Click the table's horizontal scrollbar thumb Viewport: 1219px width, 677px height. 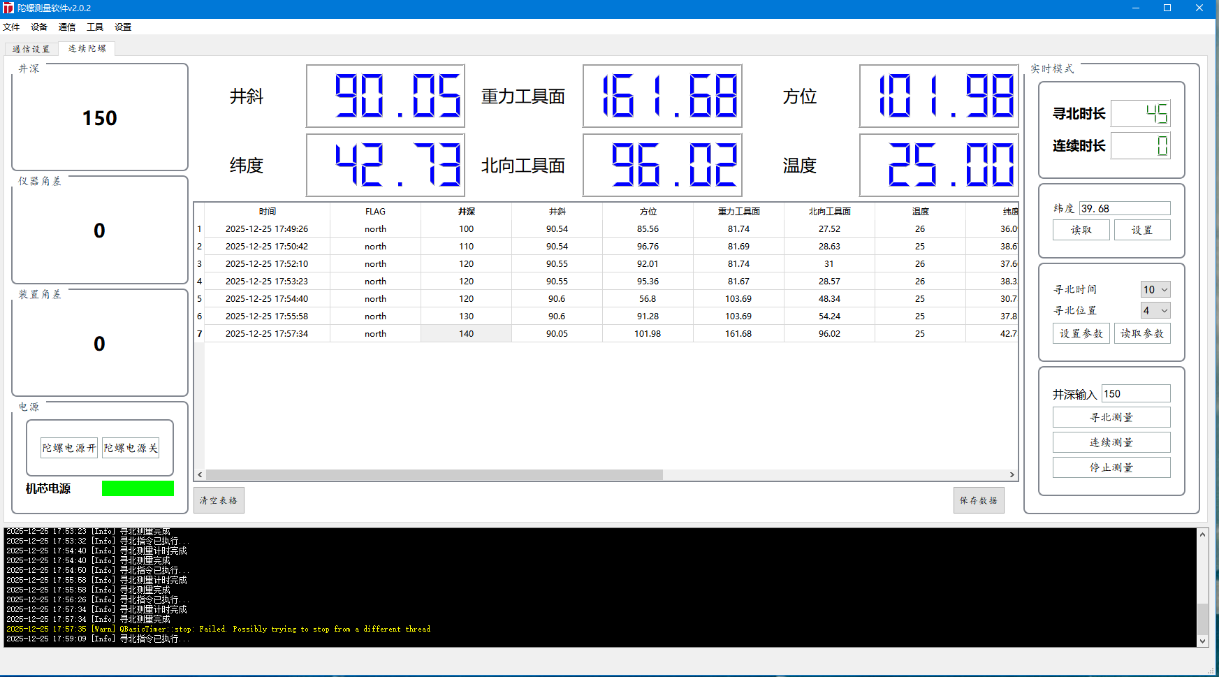(434, 475)
